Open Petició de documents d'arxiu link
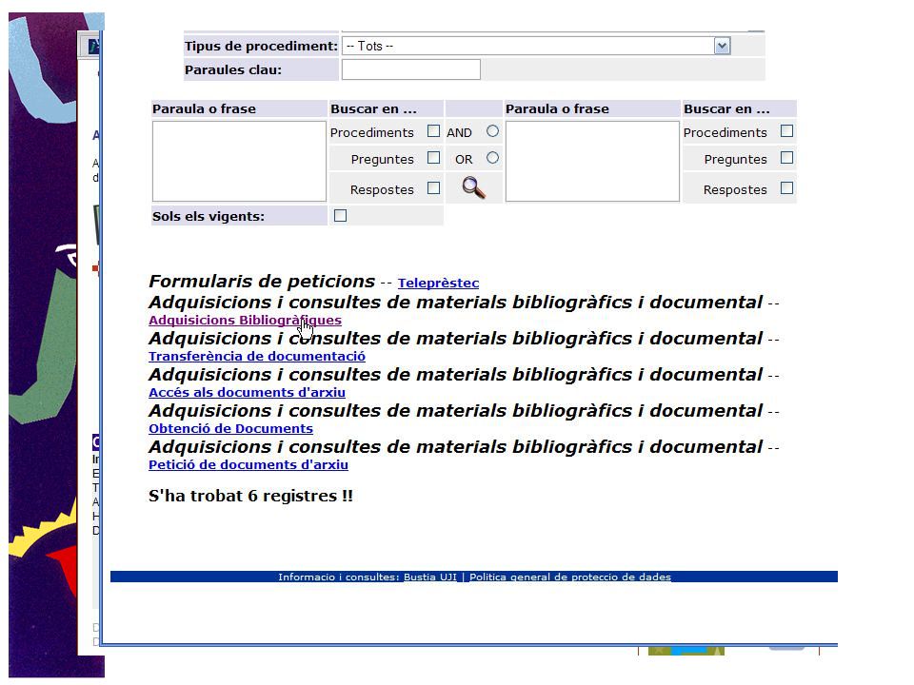Screen dimensions: 914x685 tap(248, 465)
